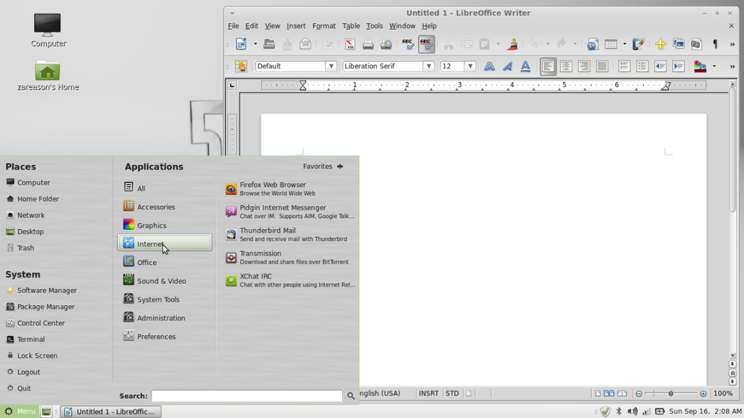This screenshot has height=418, width=744.
Task: Select the Office category in Applications
Action: pos(147,263)
